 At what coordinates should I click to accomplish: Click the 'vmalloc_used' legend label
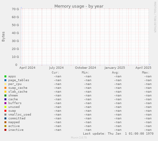tap(20, 115)
